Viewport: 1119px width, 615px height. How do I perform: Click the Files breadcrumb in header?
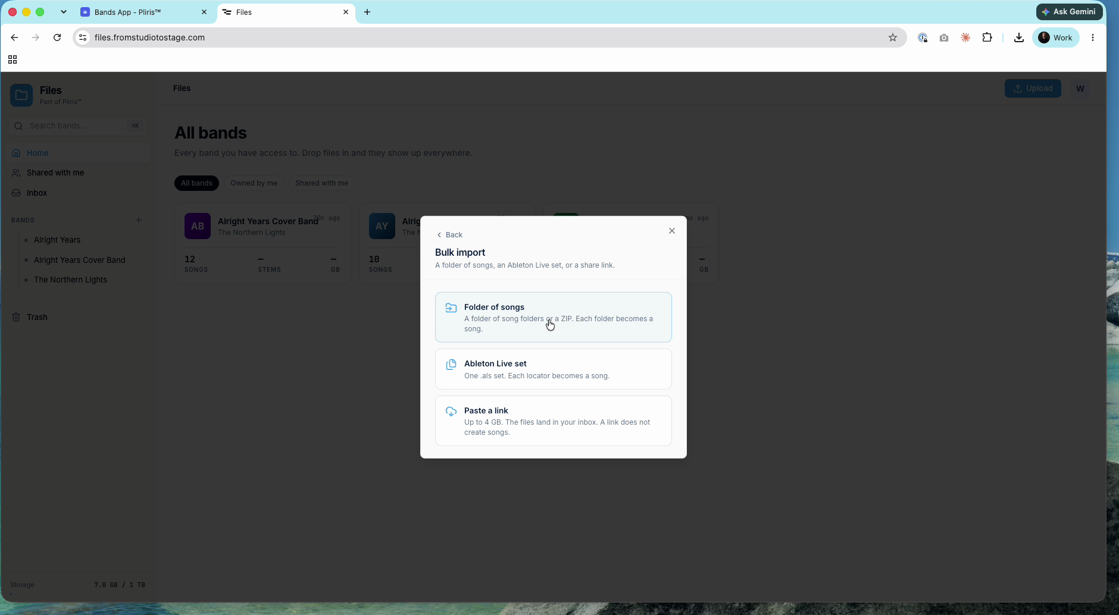182,88
